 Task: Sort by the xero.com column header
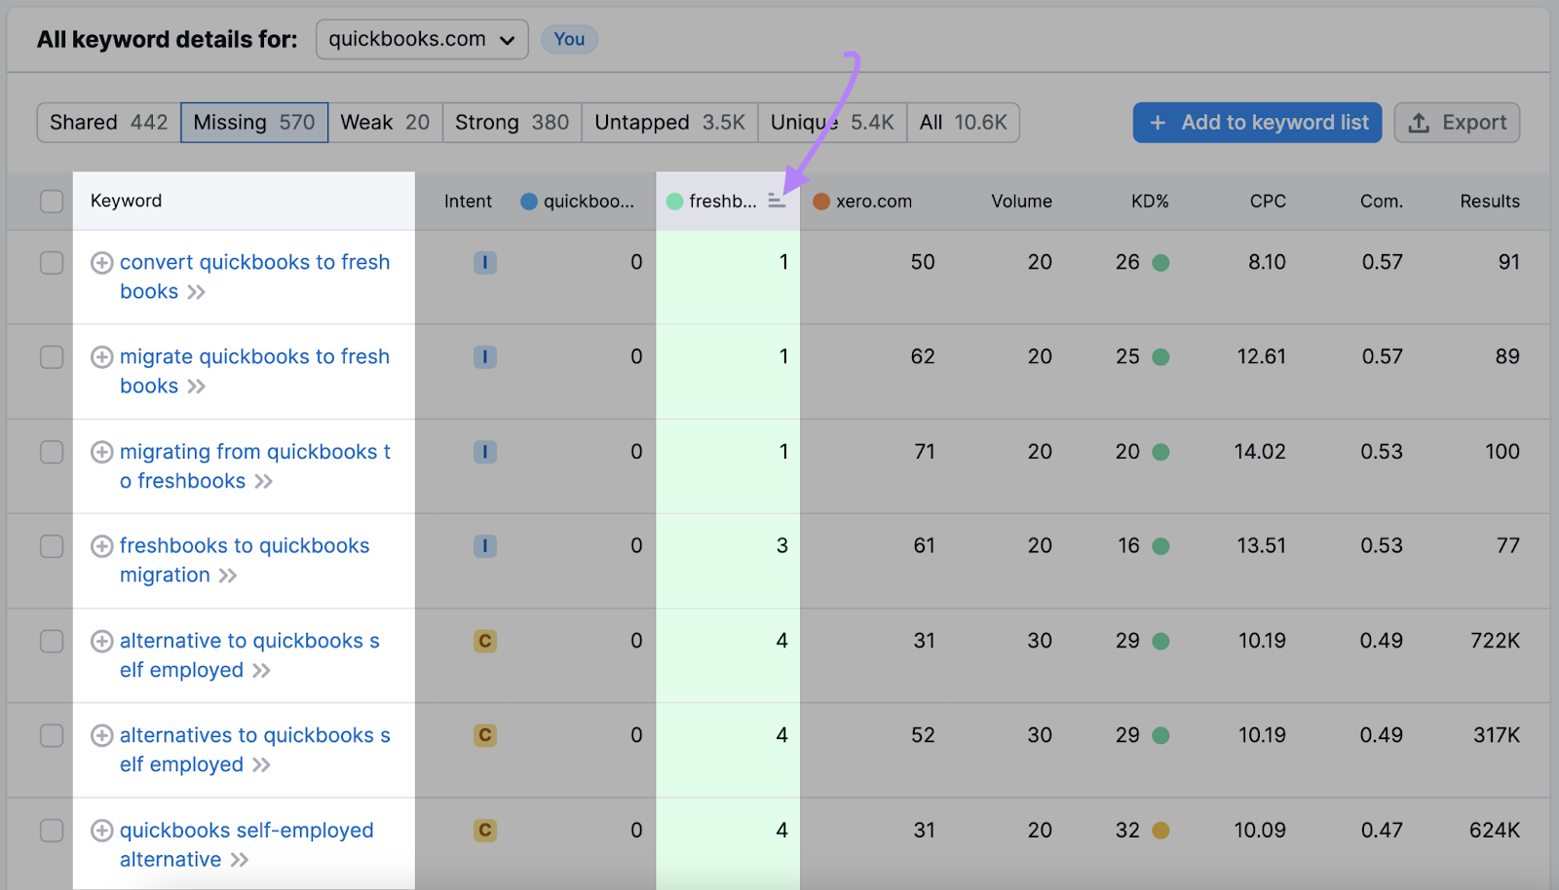click(862, 202)
